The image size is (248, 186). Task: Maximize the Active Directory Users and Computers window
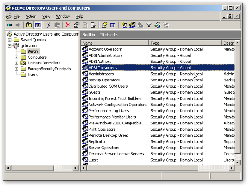pos(231,8)
